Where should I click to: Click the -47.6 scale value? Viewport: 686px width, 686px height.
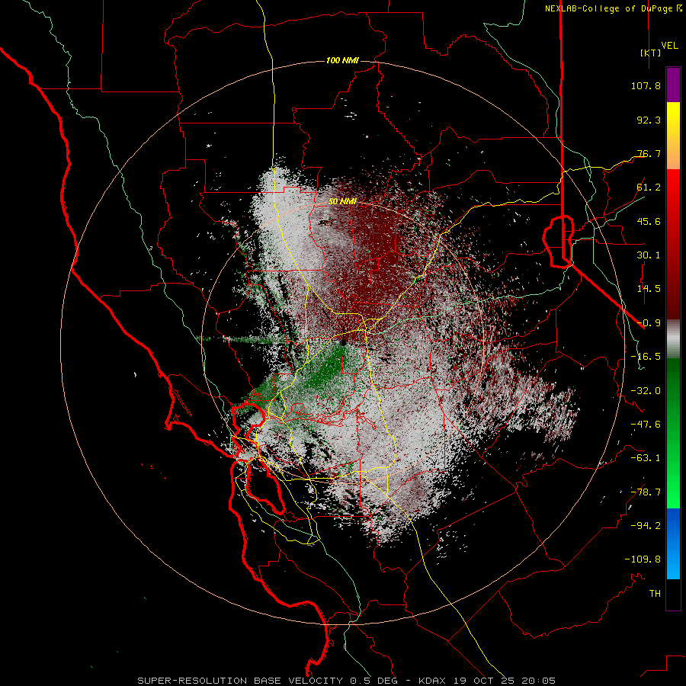646,425
